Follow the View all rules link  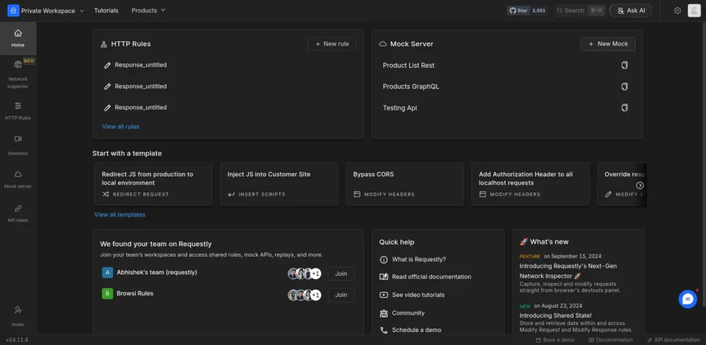(121, 126)
